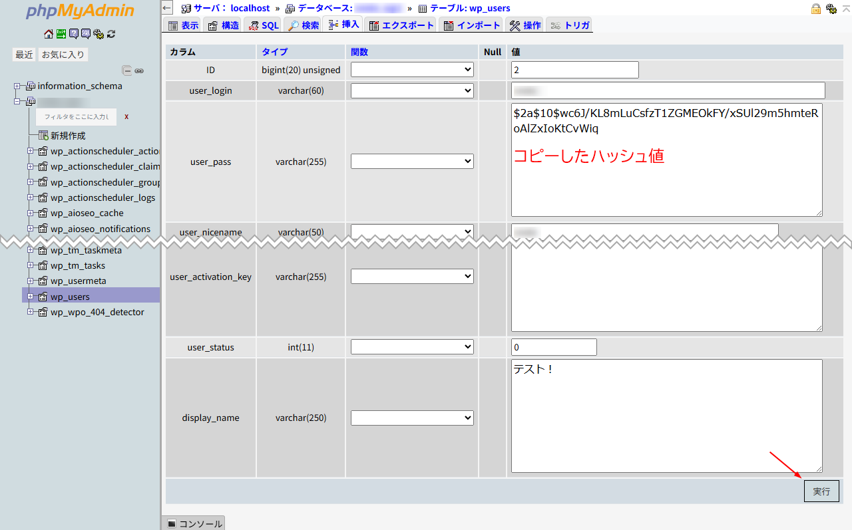Open function dropdown for display_name
This screenshot has width=852, height=530.
pos(412,418)
